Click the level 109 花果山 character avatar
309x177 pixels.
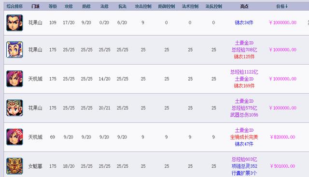tap(14, 23)
